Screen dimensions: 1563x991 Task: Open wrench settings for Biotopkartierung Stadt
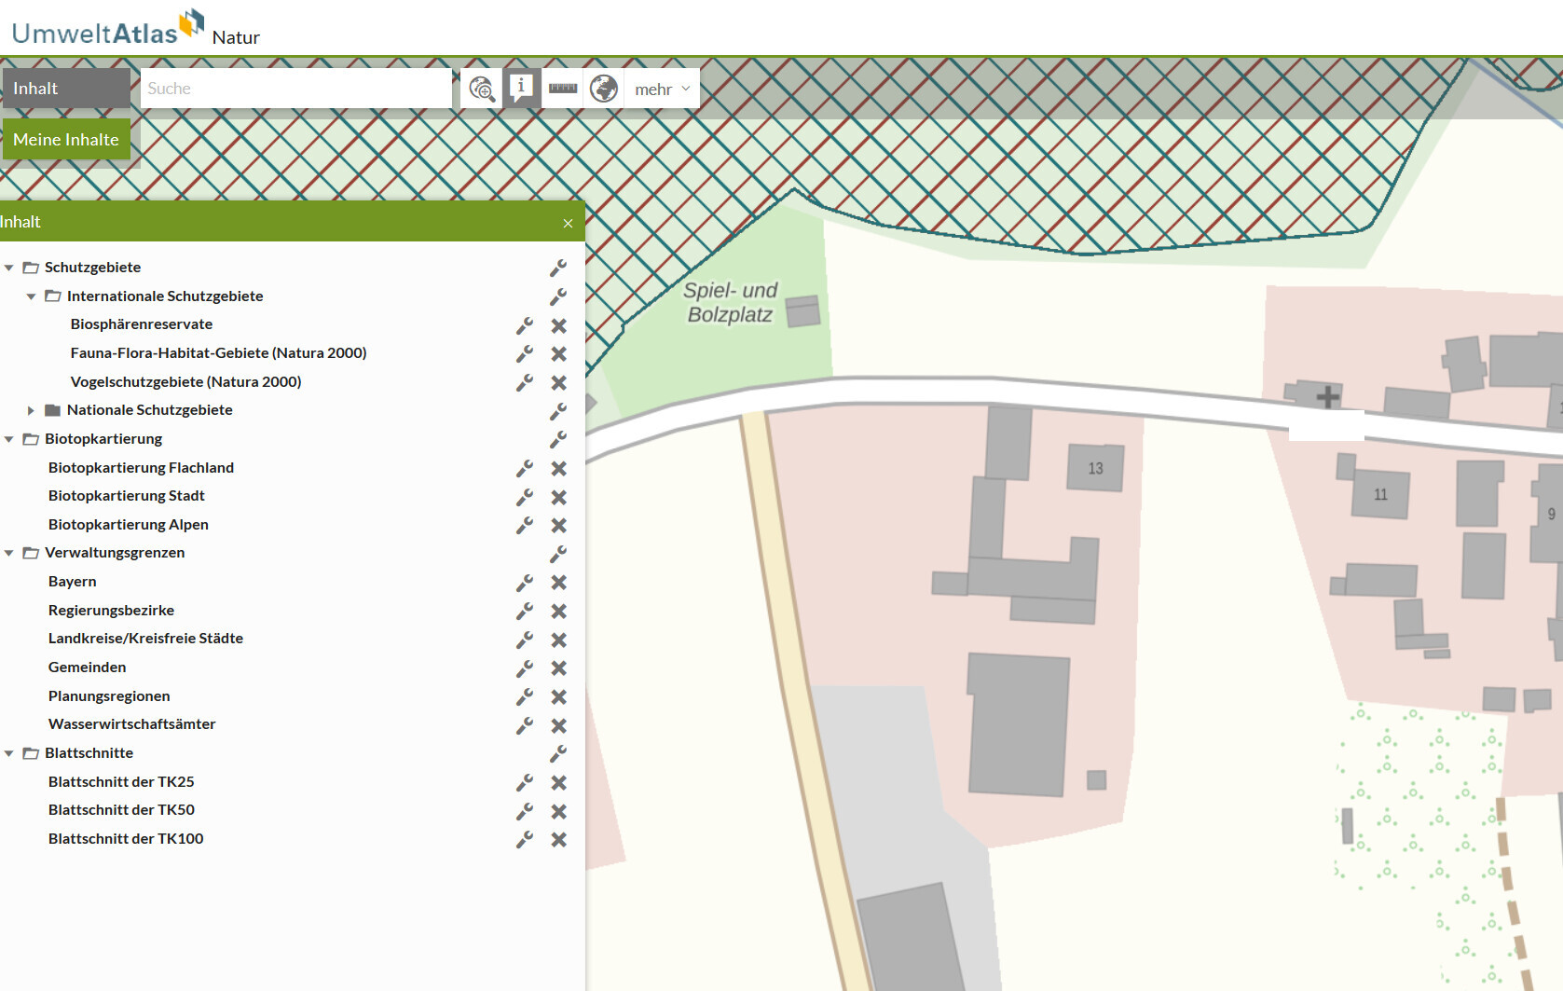(525, 497)
